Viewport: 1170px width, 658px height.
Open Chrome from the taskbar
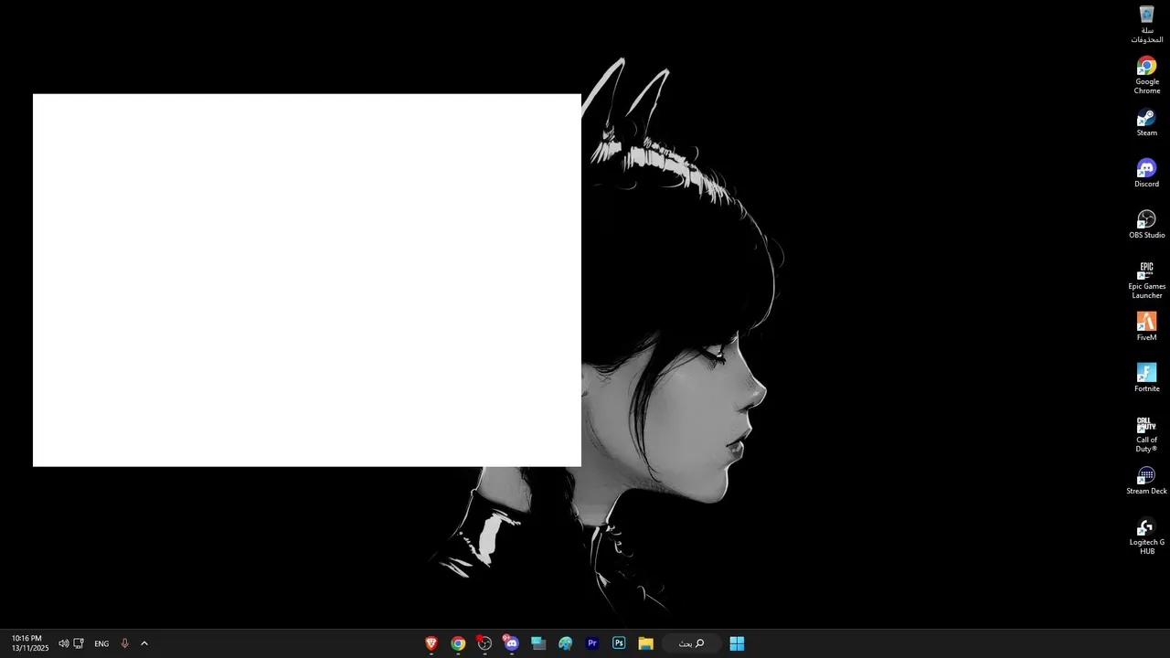tap(458, 643)
